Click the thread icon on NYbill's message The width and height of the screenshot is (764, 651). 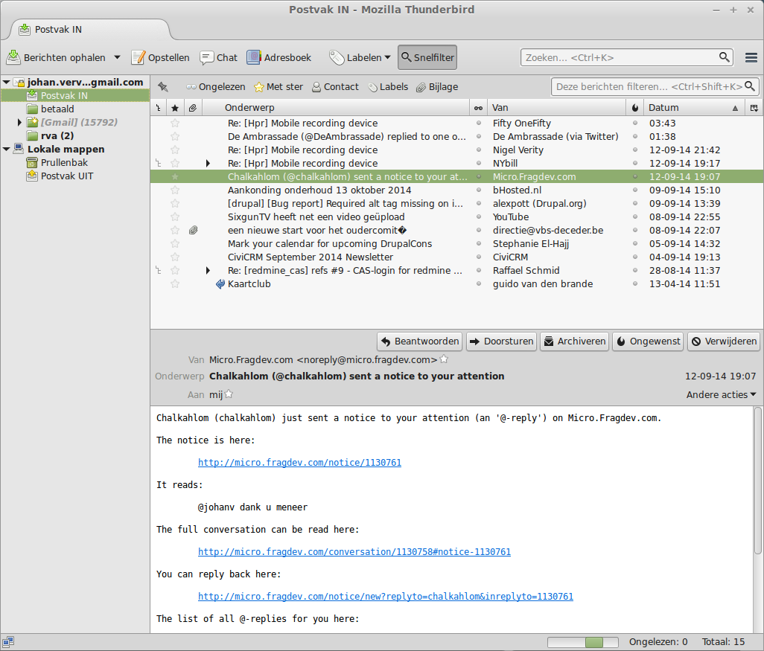tap(159, 163)
